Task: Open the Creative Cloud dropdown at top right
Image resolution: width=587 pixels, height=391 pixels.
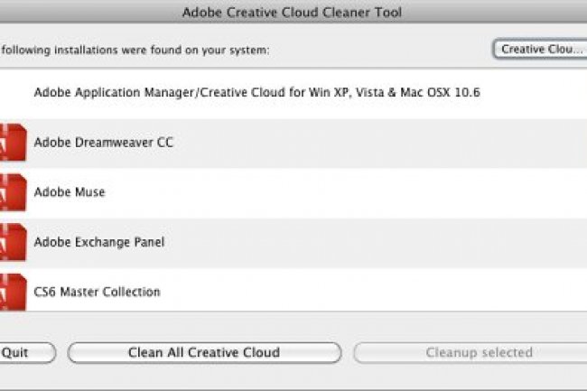Action: 539,49
